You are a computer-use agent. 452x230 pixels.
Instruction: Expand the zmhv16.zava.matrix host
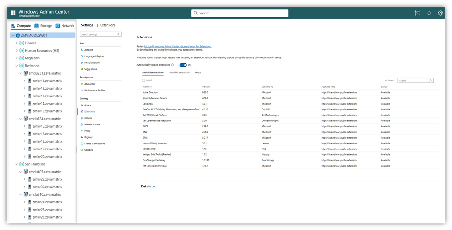coord(24,126)
